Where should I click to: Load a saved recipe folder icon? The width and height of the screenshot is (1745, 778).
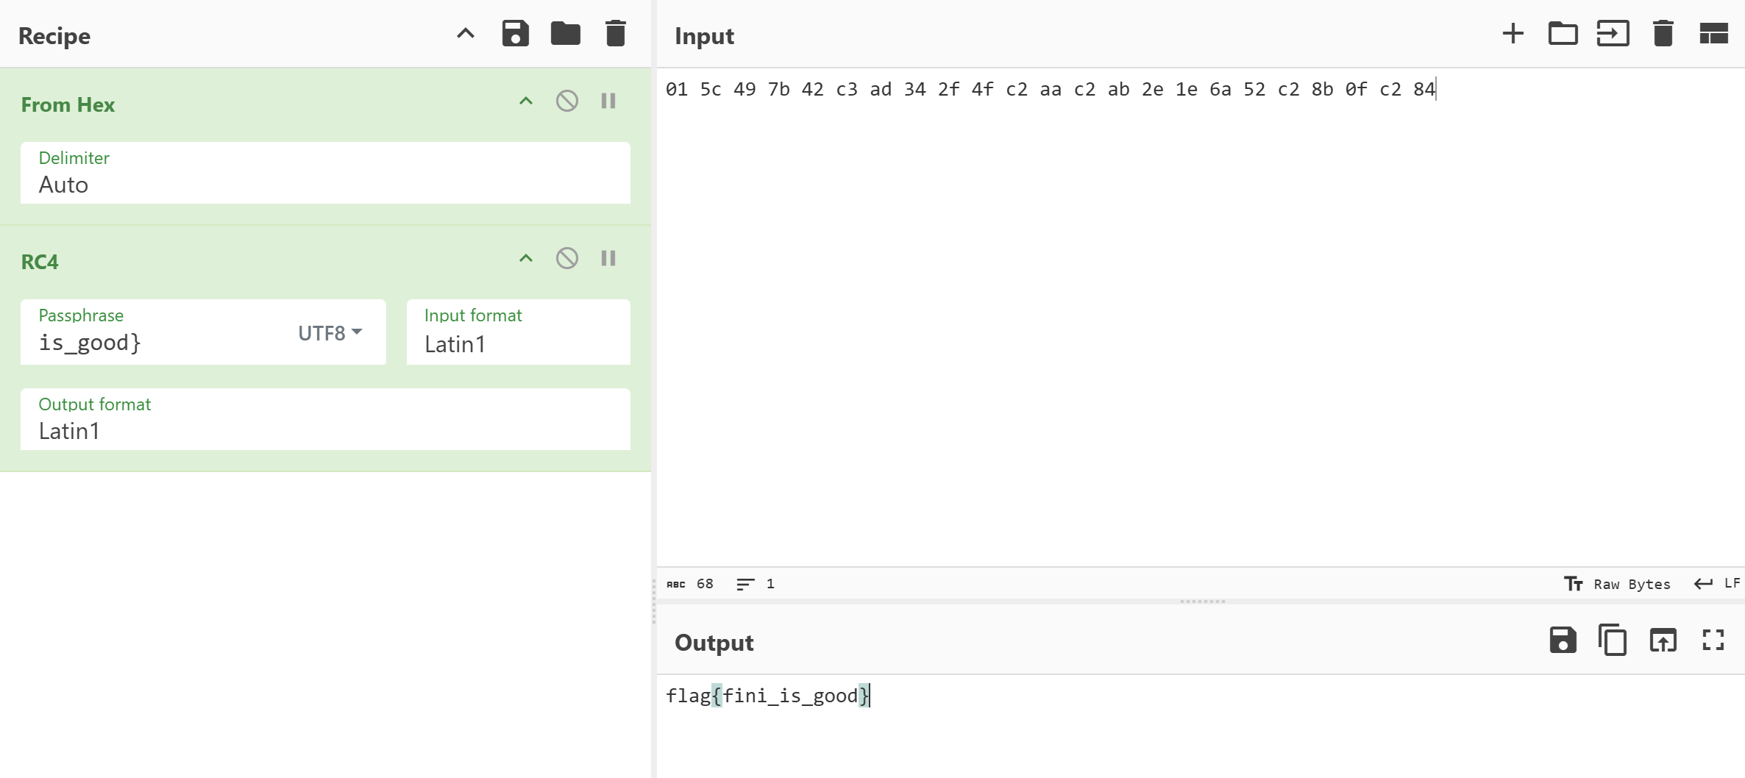565,34
